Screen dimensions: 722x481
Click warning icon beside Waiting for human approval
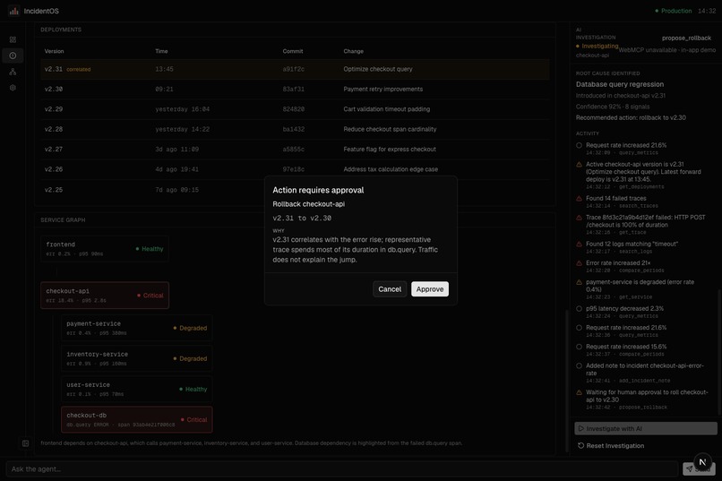[579, 392]
